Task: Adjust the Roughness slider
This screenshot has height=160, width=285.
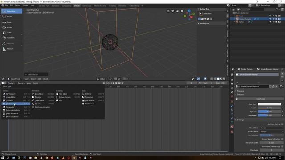Action: tap(269, 116)
